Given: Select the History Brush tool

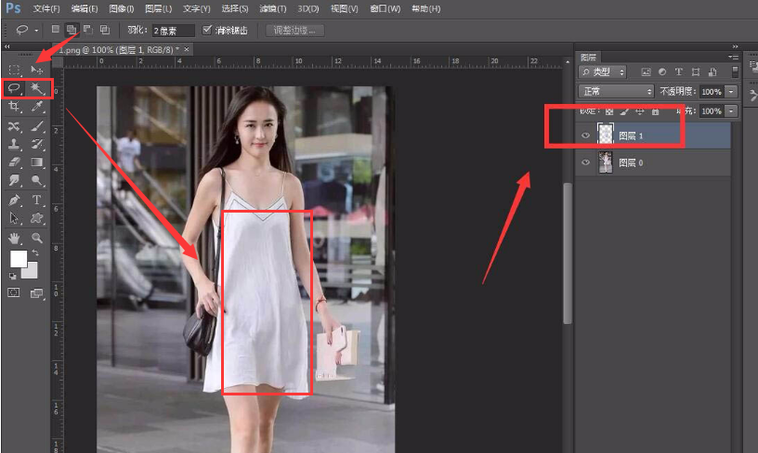Looking at the screenshot, I should (x=37, y=144).
